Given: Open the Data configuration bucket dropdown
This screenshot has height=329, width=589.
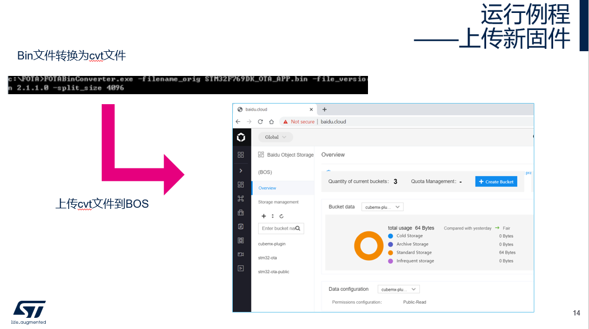Looking at the screenshot, I should 399,289.
